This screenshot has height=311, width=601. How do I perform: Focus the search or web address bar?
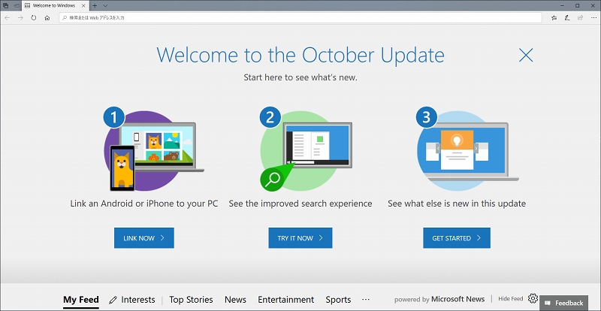(x=300, y=17)
